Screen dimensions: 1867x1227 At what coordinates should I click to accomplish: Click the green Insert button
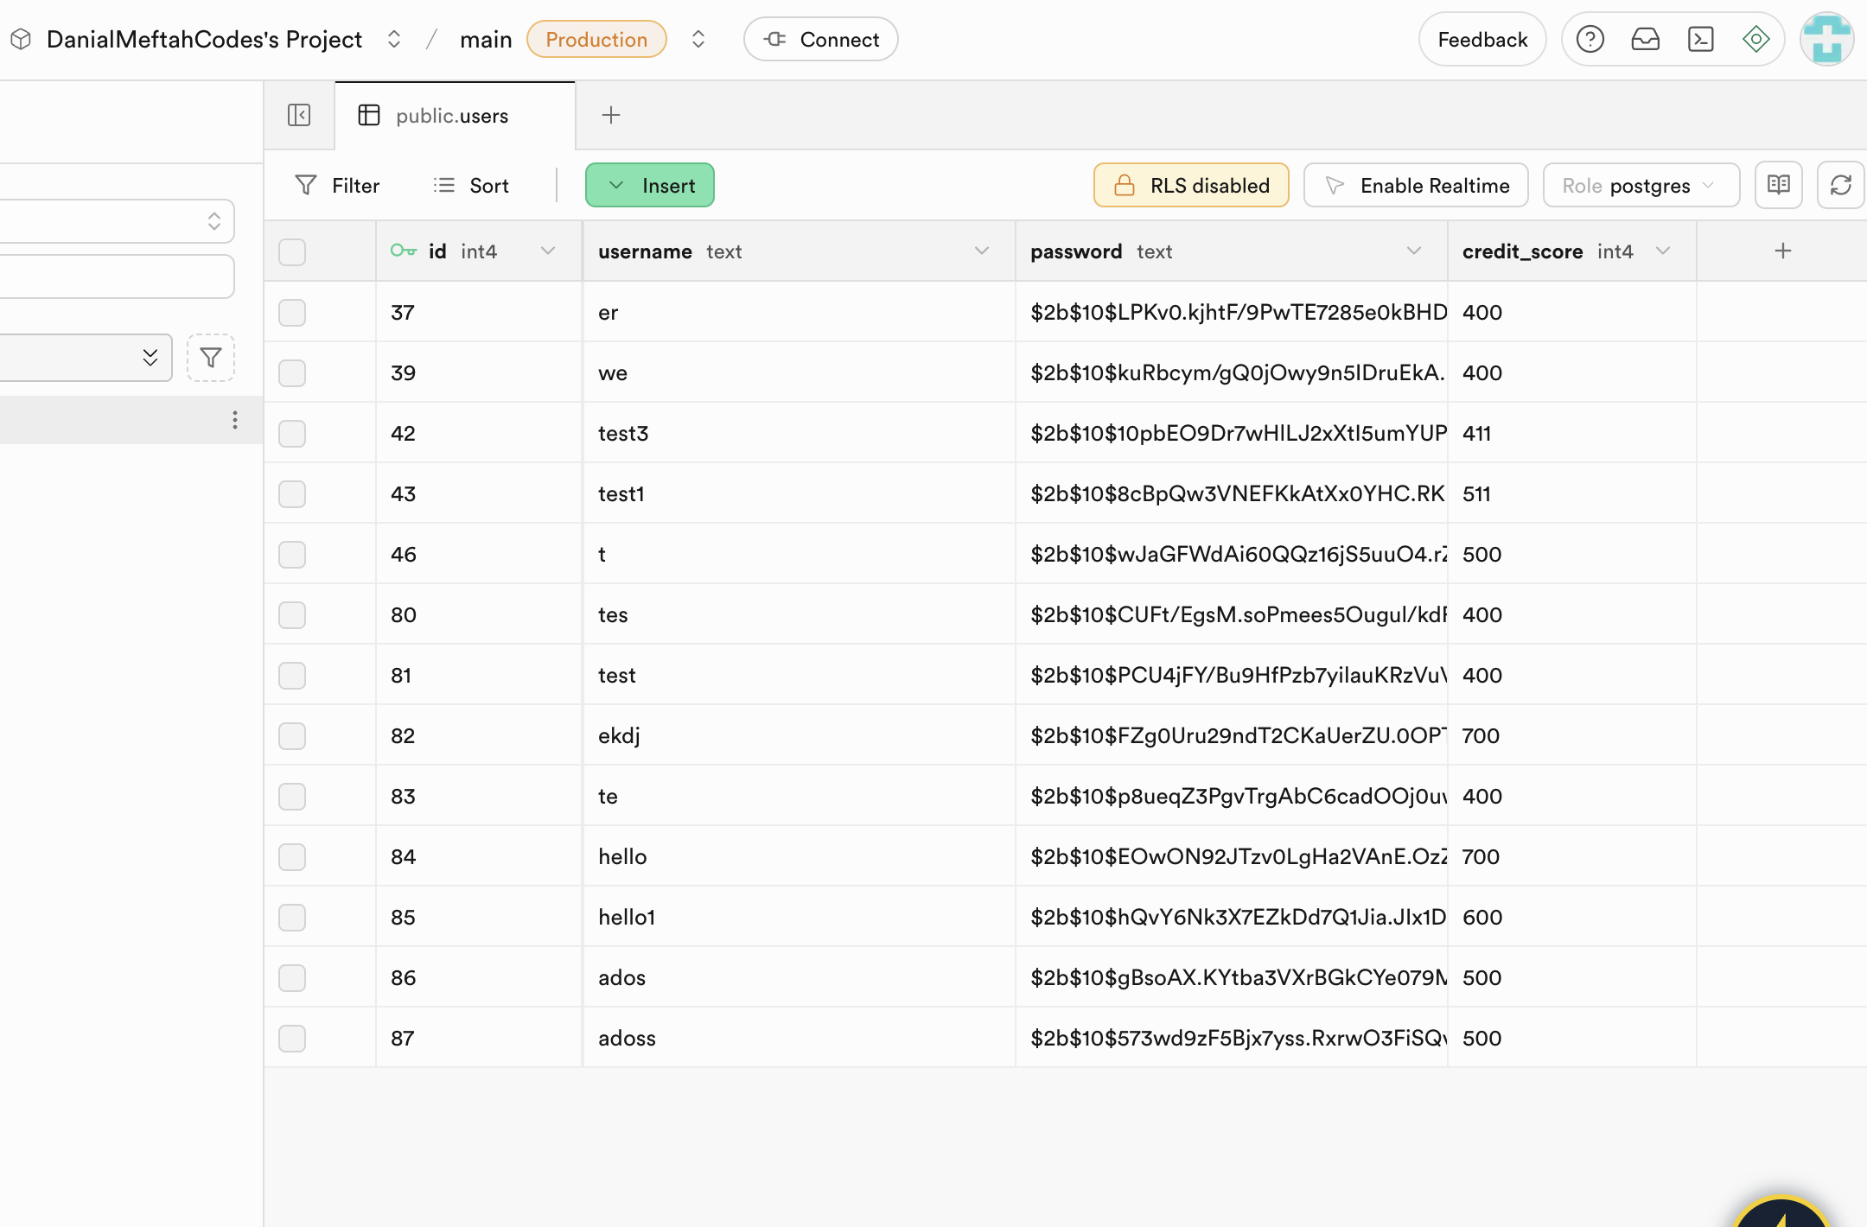coord(650,185)
